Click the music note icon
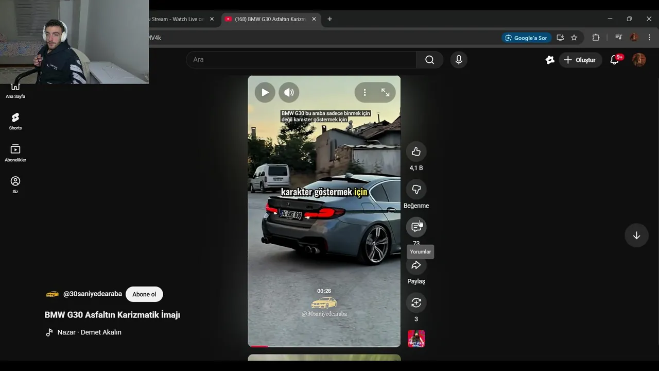 click(x=49, y=332)
